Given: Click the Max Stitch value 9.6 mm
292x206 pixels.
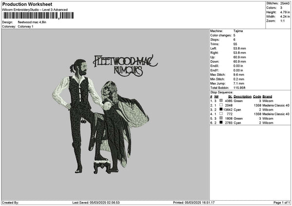Looking at the screenshot, I should (x=239, y=75).
